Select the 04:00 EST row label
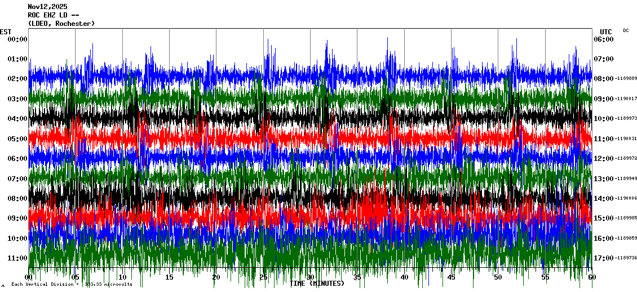The width and height of the screenshot is (637, 292). point(17,119)
